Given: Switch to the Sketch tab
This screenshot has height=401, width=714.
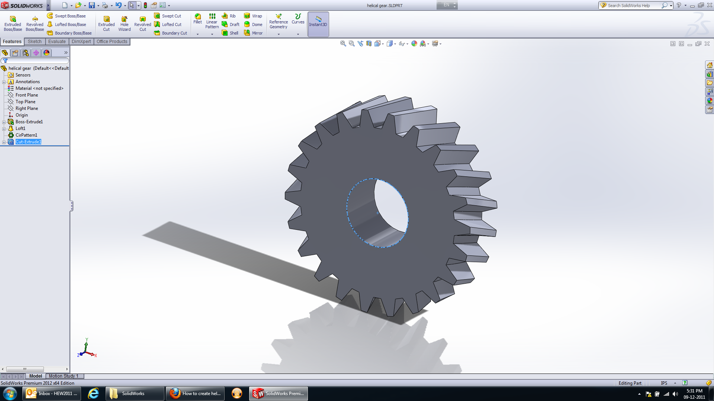Looking at the screenshot, I should 35,42.
